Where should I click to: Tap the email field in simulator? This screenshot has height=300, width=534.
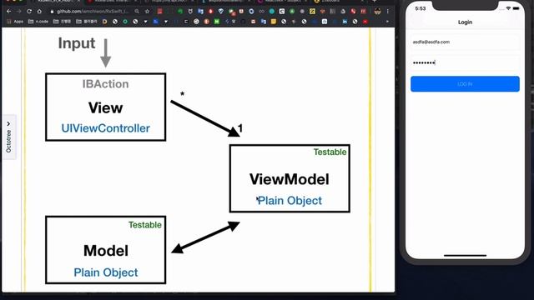(465, 42)
